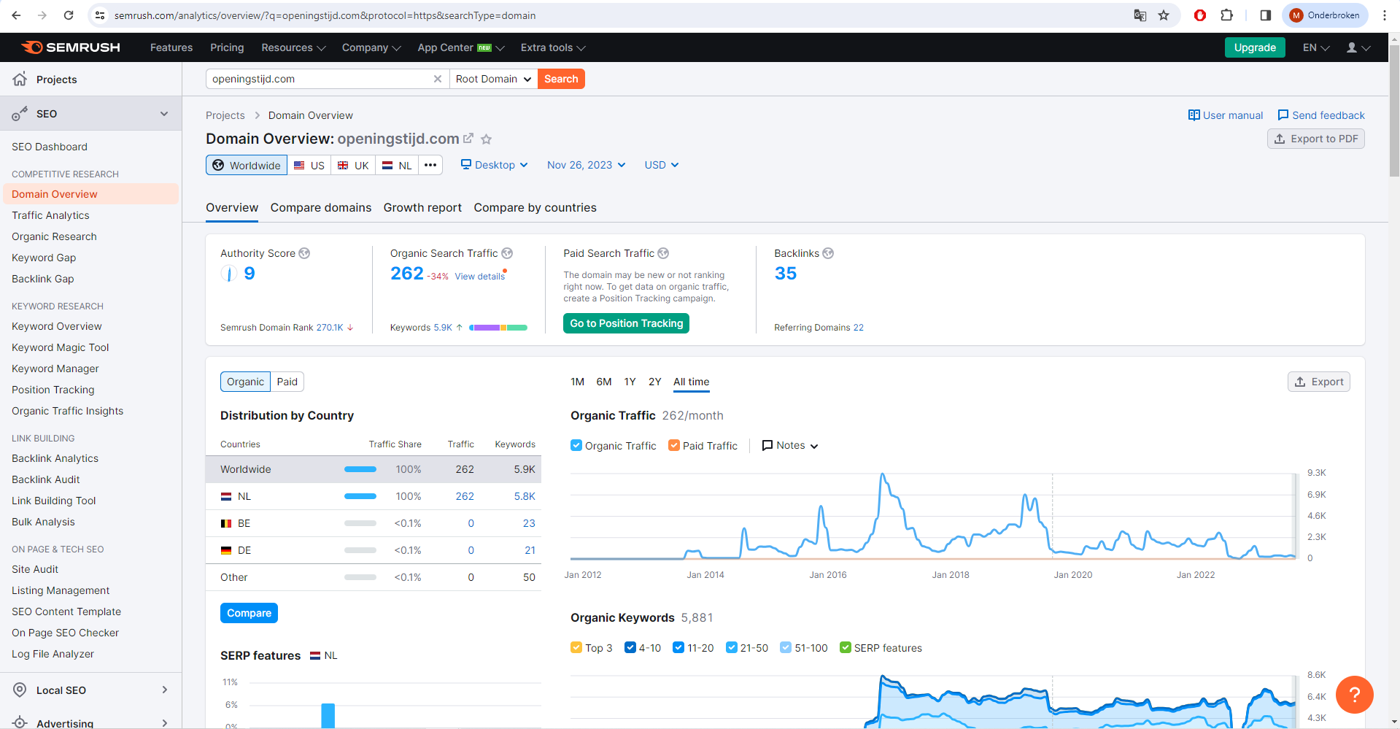
Task: Click Export to PDF button
Action: coord(1316,139)
